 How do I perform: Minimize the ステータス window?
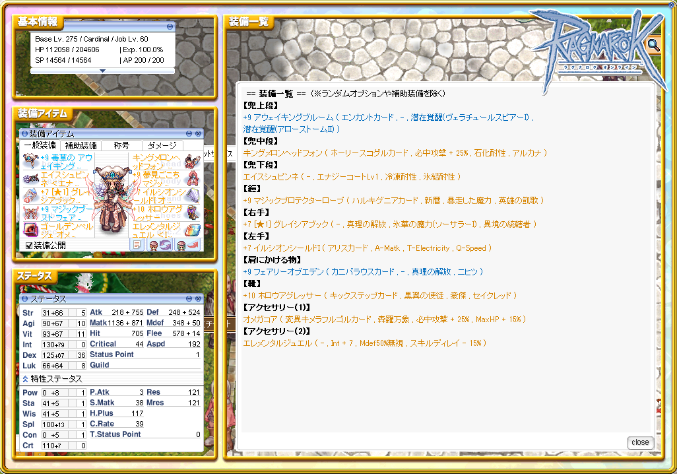pyautogui.click(x=189, y=299)
